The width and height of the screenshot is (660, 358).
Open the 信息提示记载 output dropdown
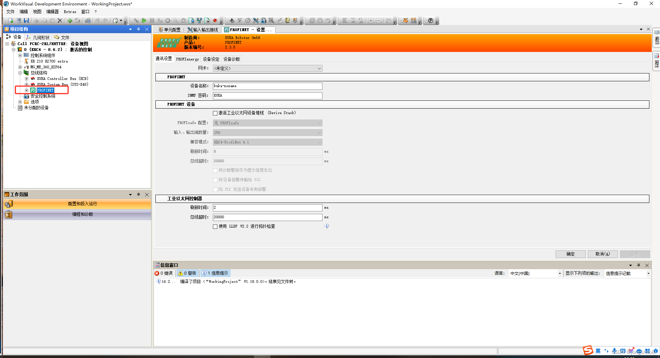[627, 274]
